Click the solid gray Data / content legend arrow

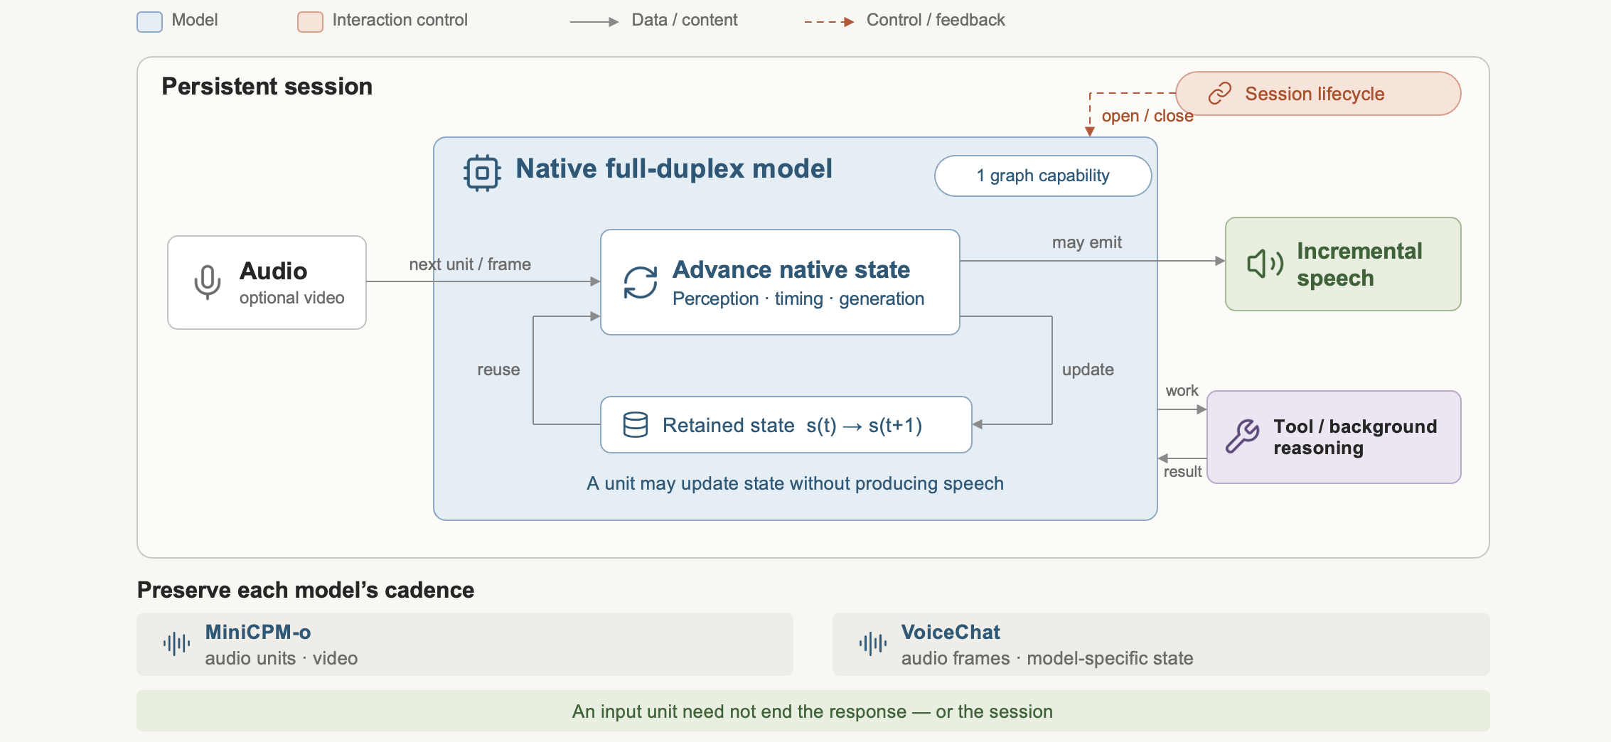point(594,22)
